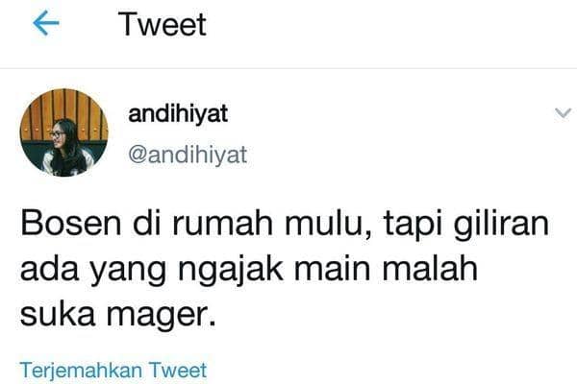
Task: Go back using the left arrow
Action: [46, 23]
